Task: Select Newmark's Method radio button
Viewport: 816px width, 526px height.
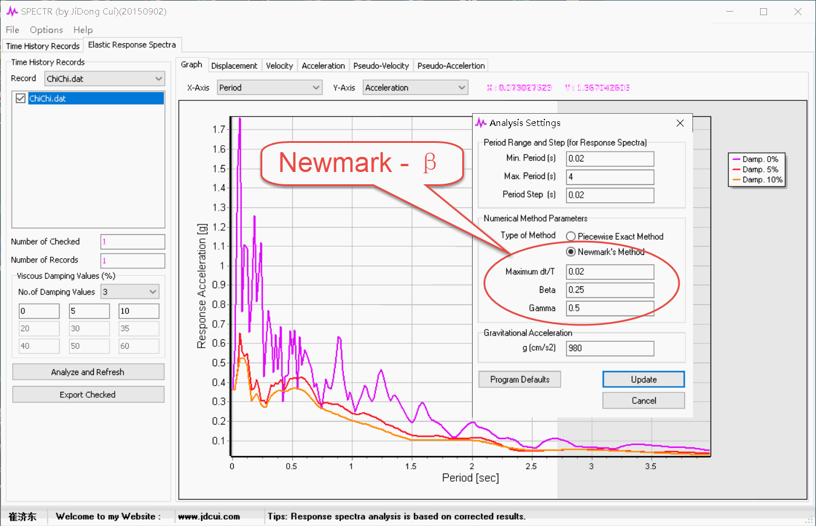Action: 571,252
